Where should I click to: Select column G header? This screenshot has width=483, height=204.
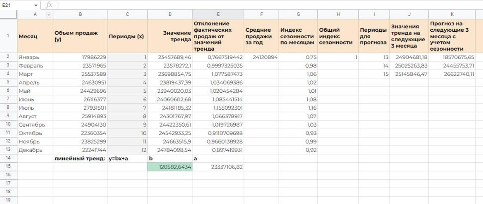click(x=298, y=14)
